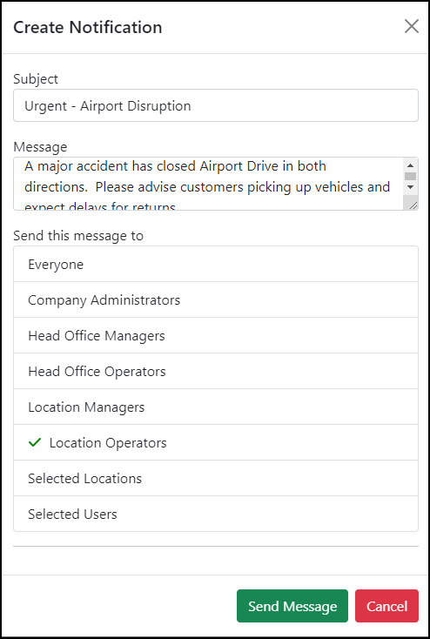
Task: Click the Message field label
Action: (40, 147)
